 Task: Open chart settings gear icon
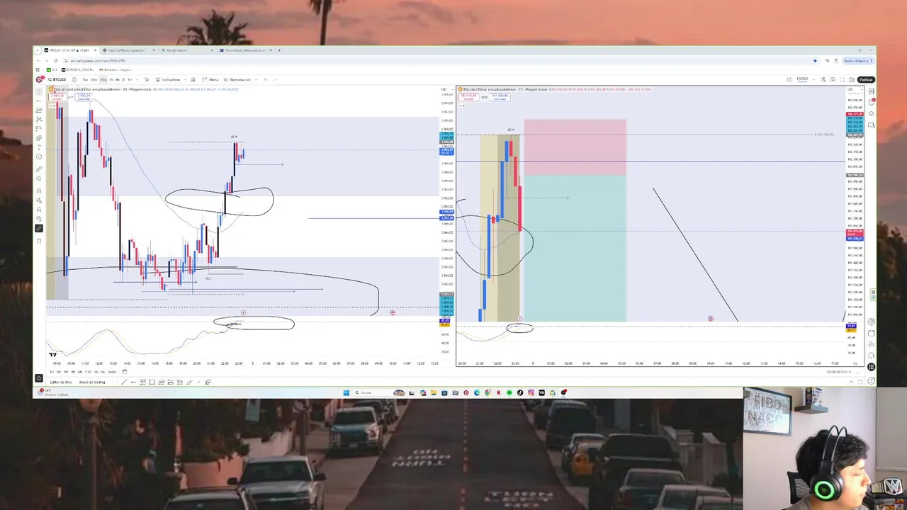coord(833,79)
